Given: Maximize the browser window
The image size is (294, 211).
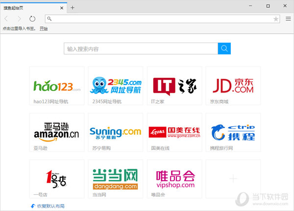Looking at the screenshot, I should tap(268, 6).
